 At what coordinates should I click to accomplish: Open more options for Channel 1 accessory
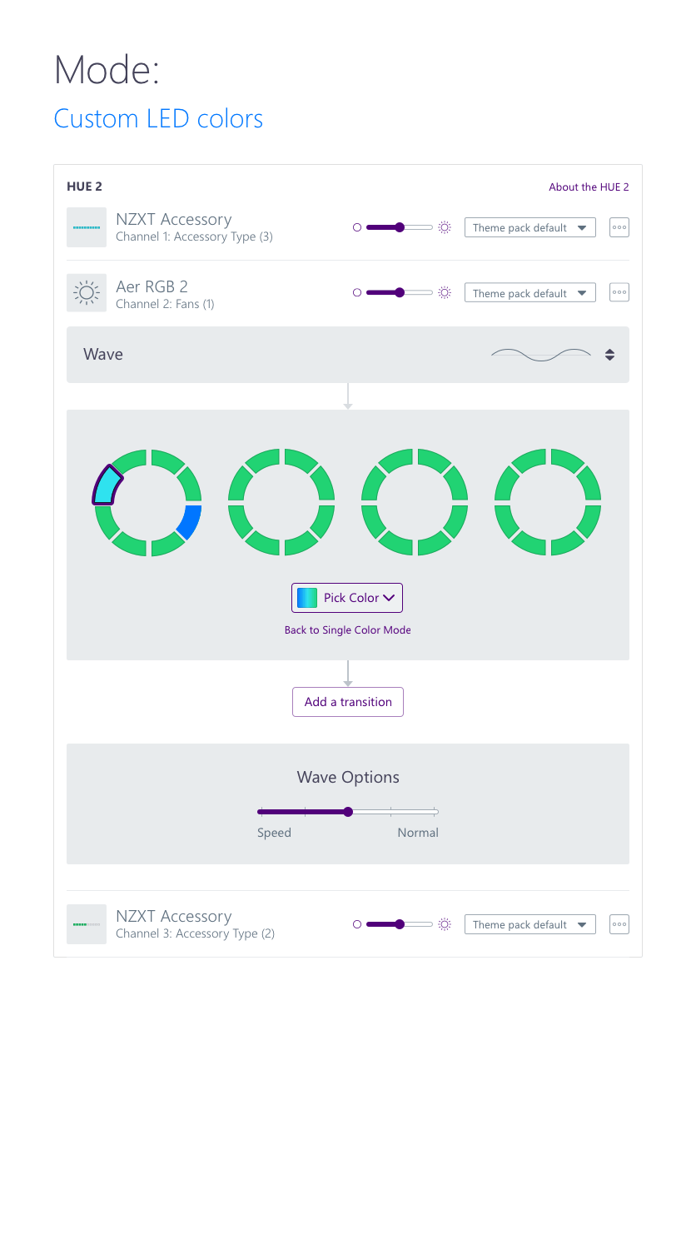[619, 227]
